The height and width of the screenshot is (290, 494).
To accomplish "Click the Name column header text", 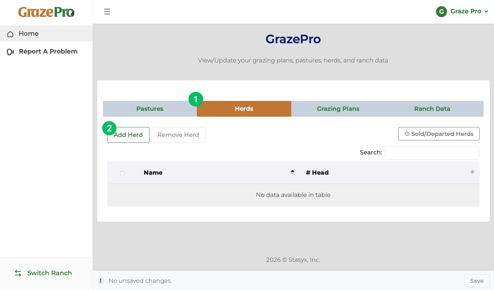I will coord(153,173).
